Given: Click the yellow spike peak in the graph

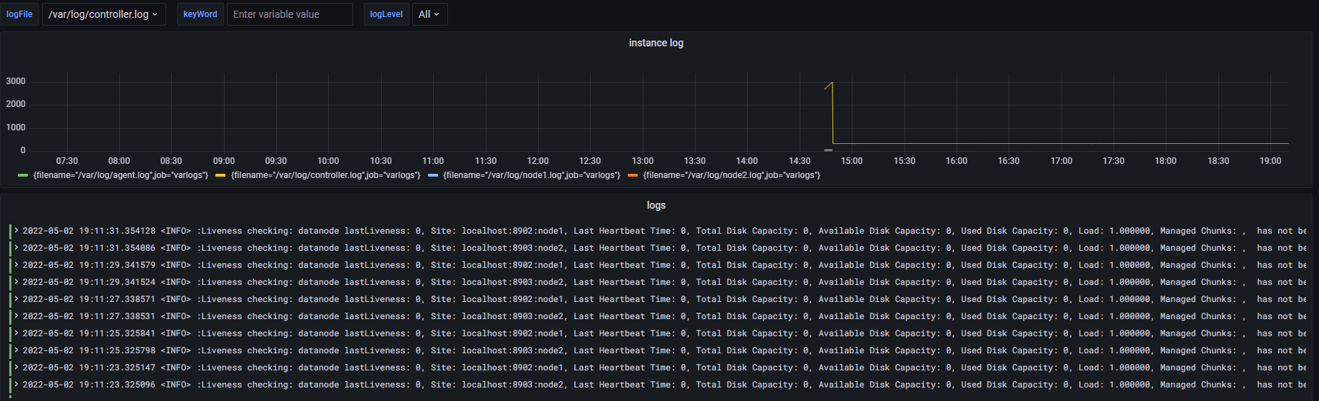Looking at the screenshot, I should [x=832, y=83].
